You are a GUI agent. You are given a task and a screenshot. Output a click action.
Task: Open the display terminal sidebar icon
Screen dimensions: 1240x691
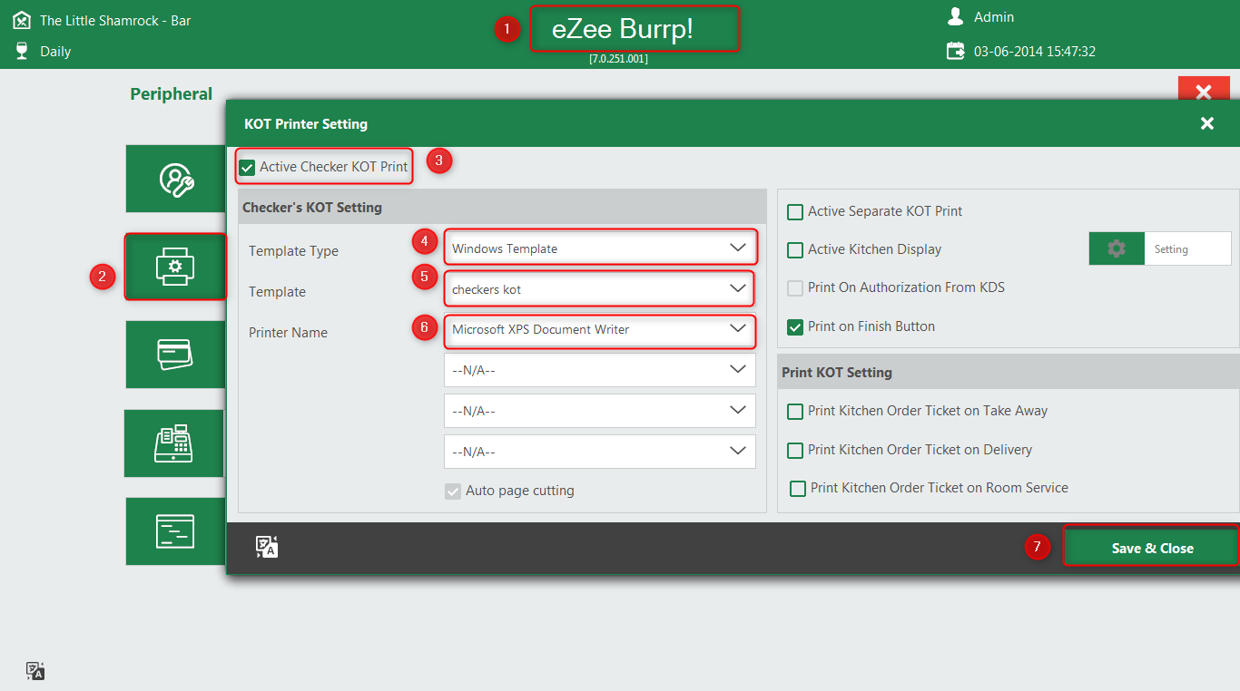coord(175,531)
